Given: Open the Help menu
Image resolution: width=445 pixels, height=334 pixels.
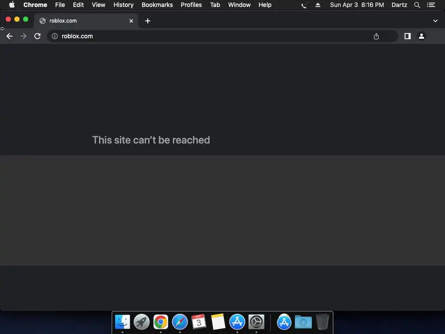Looking at the screenshot, I should (x=265, y=5).
